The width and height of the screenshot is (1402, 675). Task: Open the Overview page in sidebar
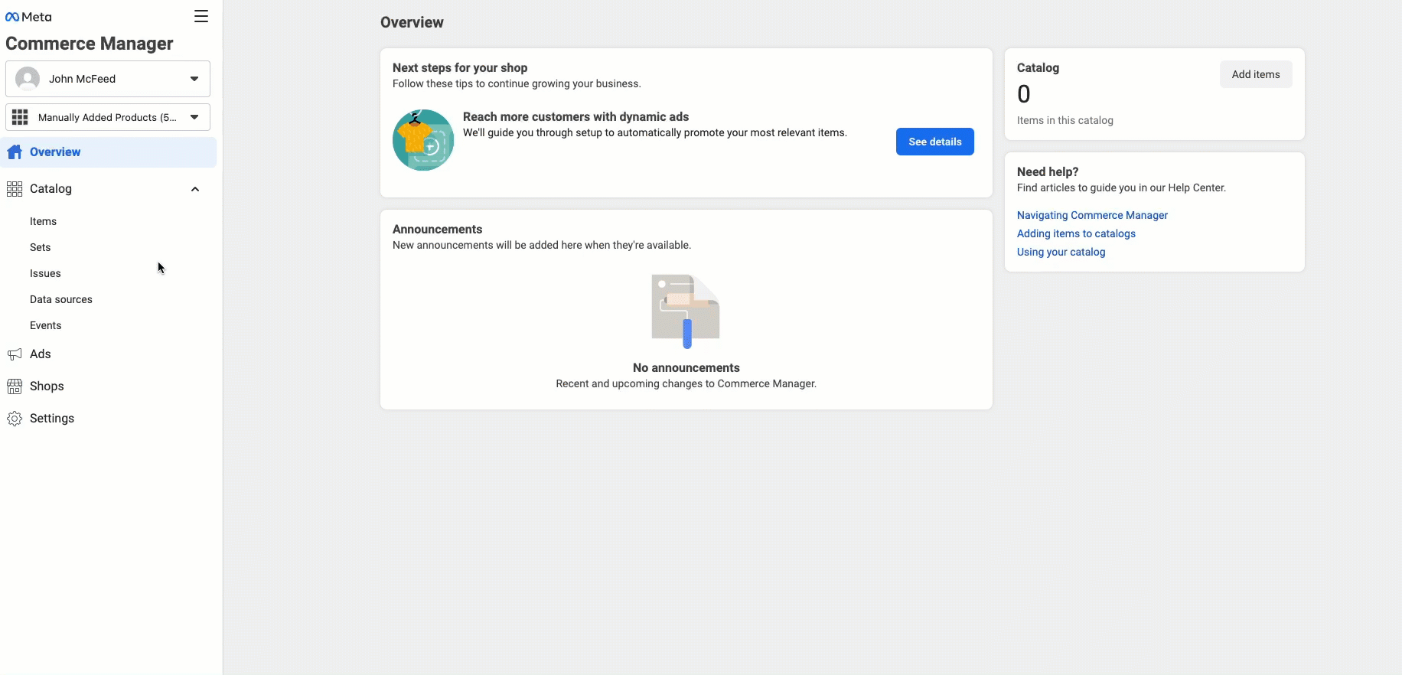click(x=109, y=152)
